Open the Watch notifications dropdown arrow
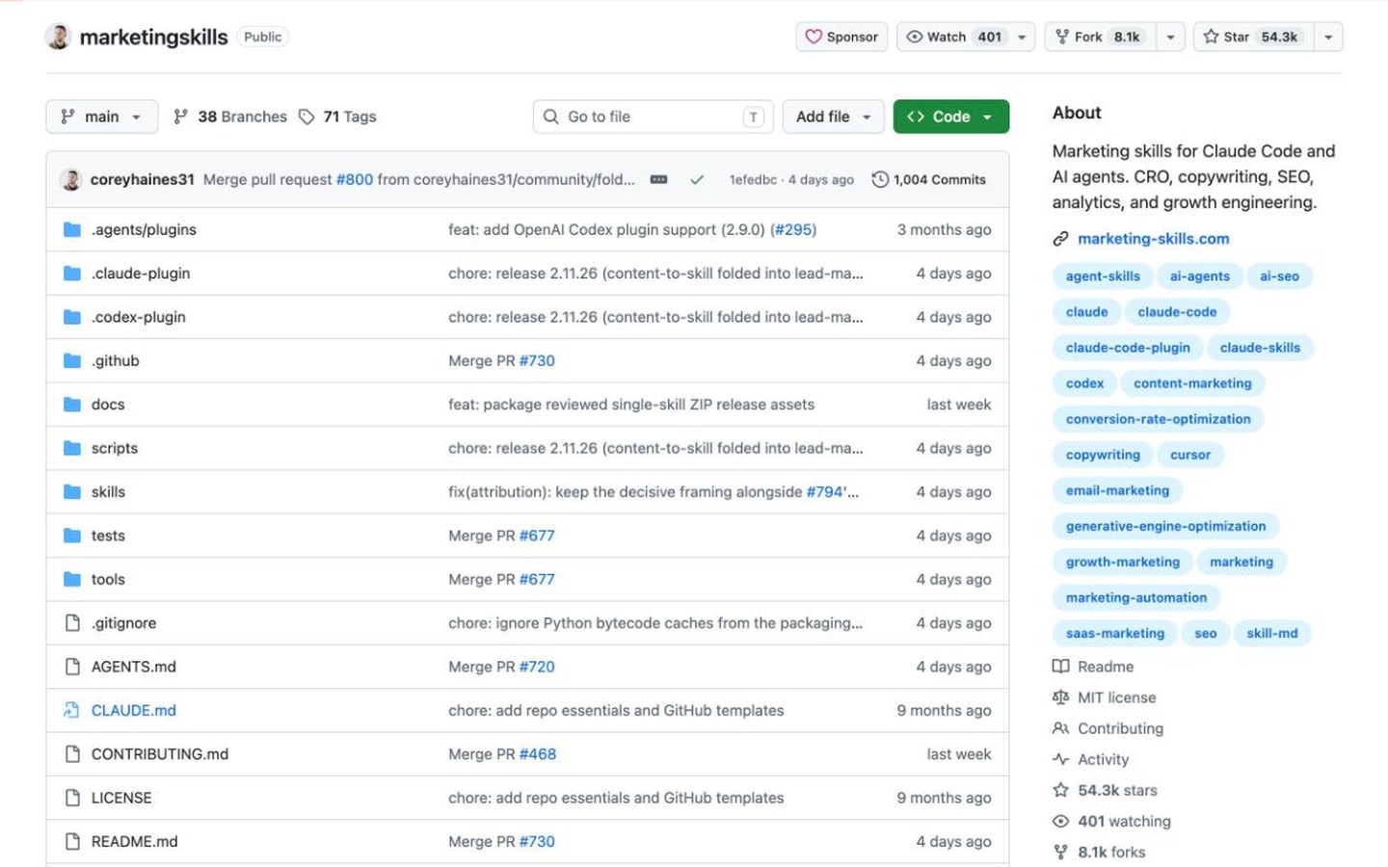 tap(1022, 37)
